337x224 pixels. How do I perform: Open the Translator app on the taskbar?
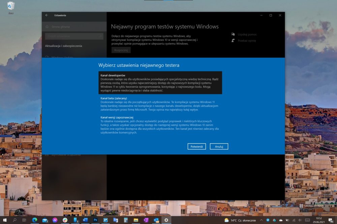pos(116,220)
